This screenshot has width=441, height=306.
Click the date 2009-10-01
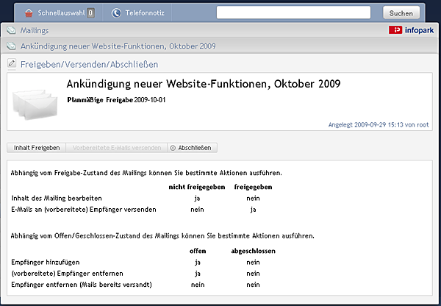click(x=150, y=100)
